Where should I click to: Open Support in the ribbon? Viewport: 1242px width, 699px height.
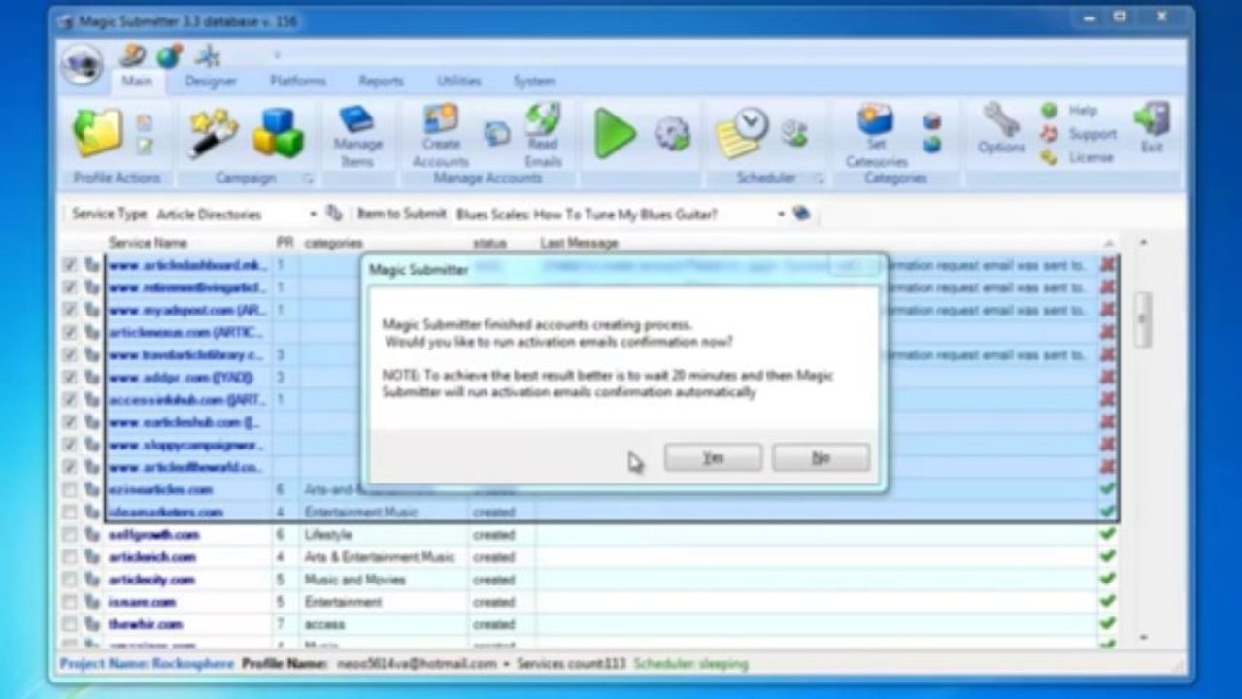[1079, 134]
